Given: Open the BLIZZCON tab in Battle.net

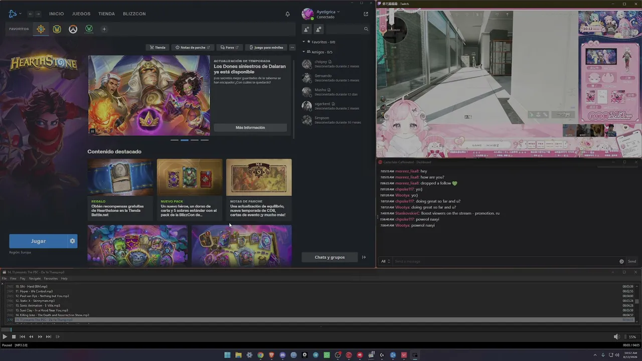Looking at the screenshot, I should pos(134,14).
